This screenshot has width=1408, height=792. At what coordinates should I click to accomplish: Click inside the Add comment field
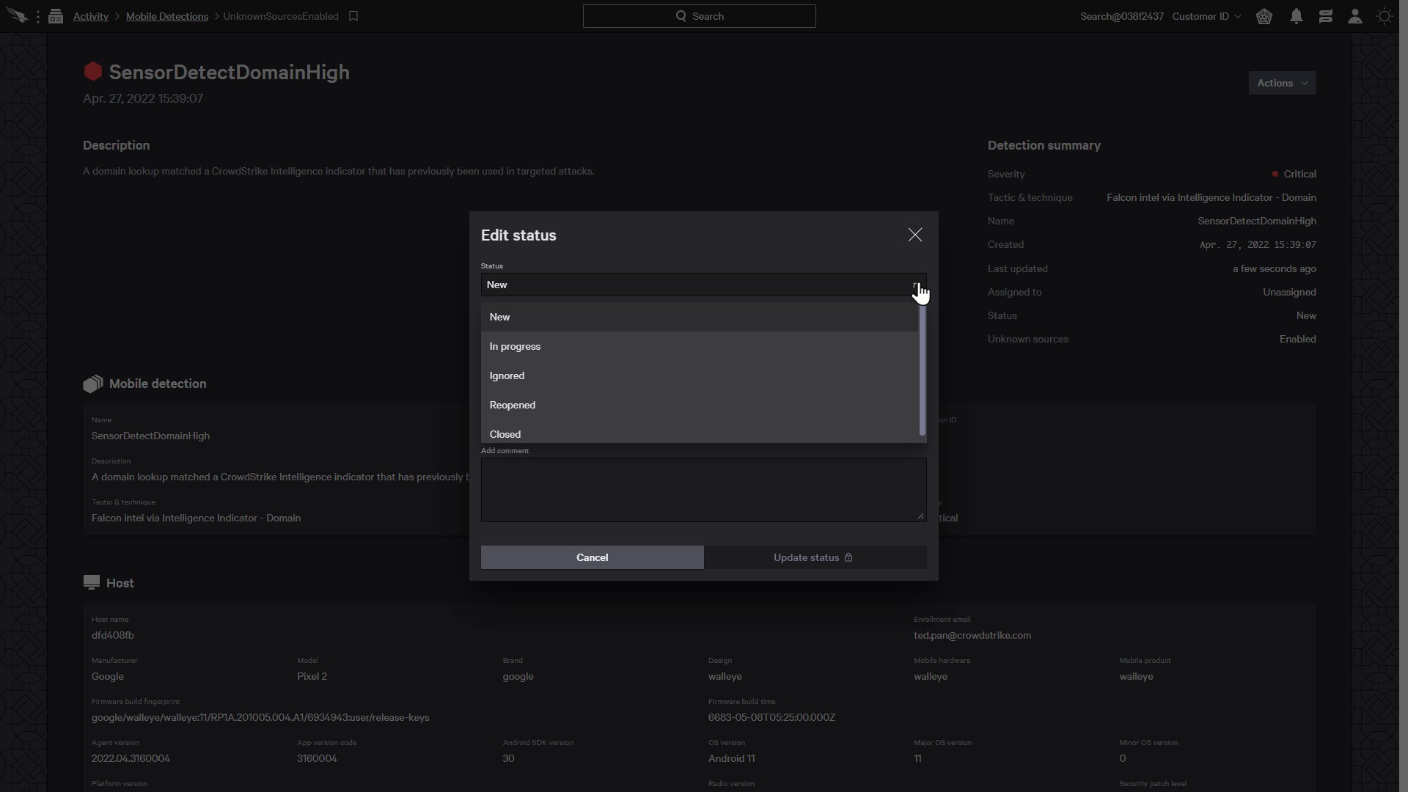[x=703, y=489]
